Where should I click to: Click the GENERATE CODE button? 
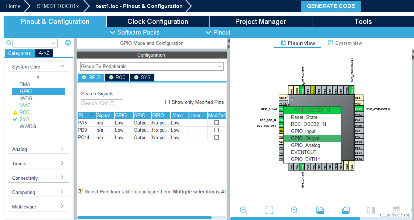point(331,6)
